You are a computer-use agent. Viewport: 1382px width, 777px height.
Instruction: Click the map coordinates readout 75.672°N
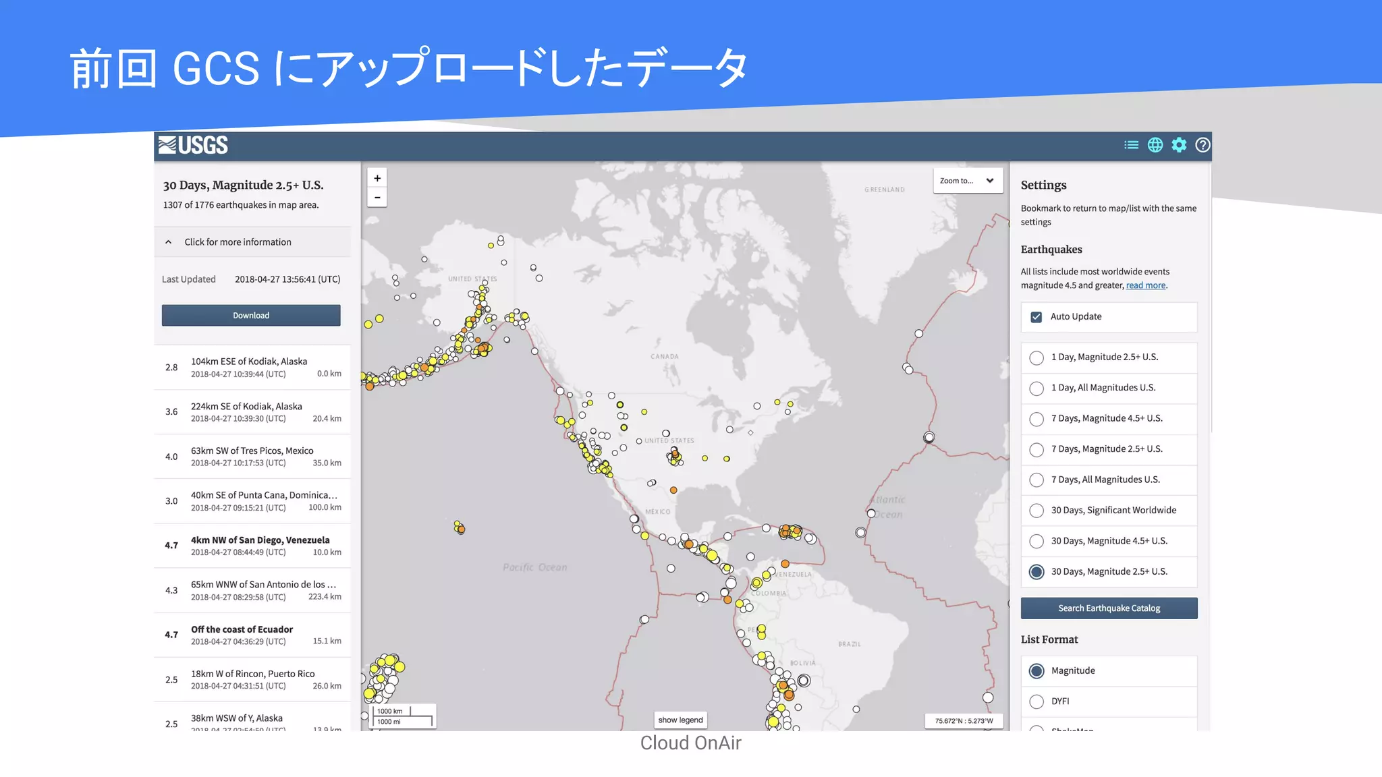(x=964, y=721)
